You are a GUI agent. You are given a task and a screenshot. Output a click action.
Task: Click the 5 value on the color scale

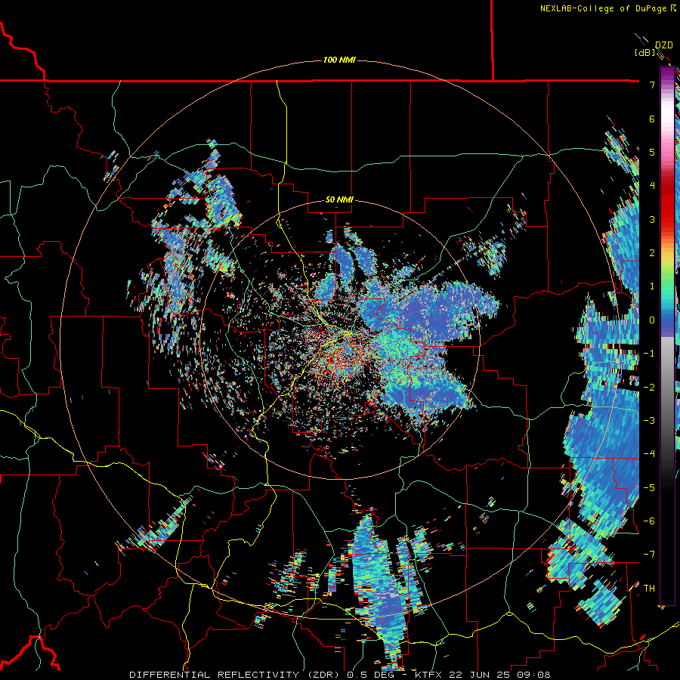652,152
